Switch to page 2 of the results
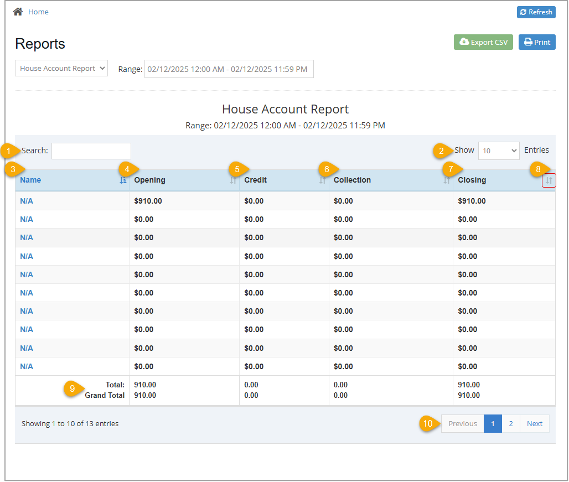The width and height of the screenshot is (569, 482). pos(510,423)
